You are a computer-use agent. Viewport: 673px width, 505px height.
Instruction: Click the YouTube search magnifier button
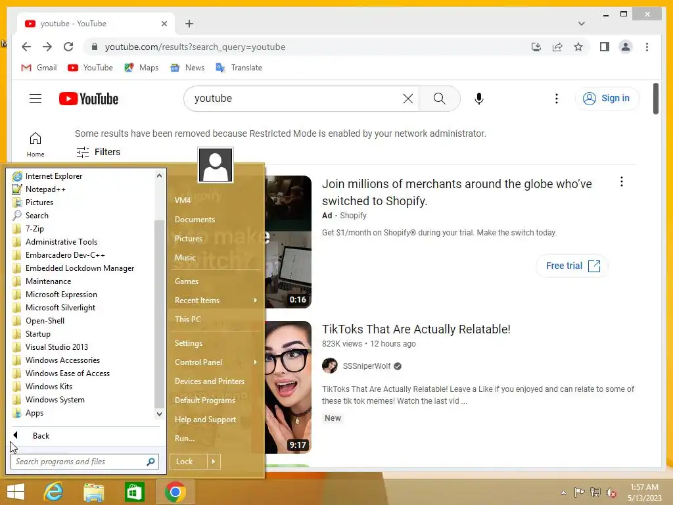(x=439, y=99)
